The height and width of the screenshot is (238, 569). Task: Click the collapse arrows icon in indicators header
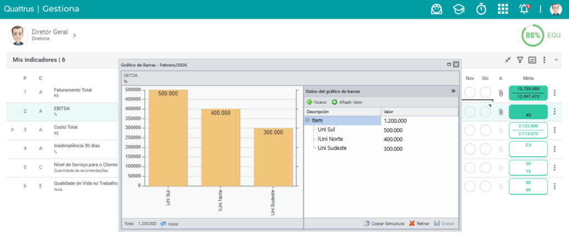point(508,60)
